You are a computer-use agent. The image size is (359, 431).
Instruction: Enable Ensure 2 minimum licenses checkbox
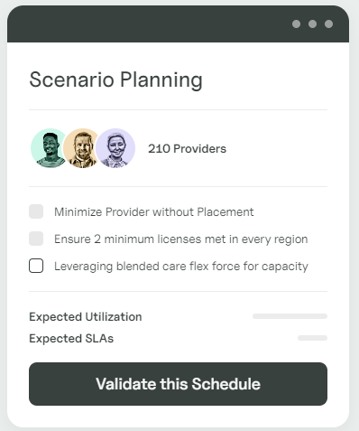click(x=36, y=239)
